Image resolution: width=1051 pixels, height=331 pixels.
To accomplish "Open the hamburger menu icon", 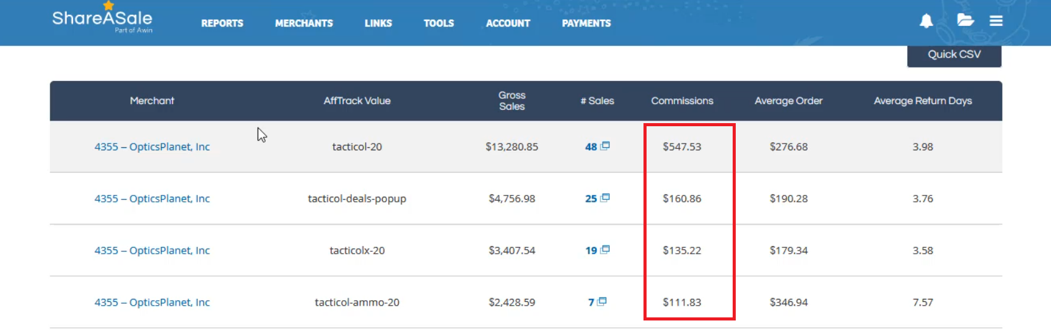I will (996, 21).
